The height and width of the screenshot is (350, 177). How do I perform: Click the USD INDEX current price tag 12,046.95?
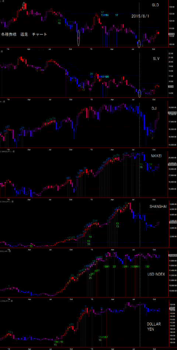click(x=172, y=255)
